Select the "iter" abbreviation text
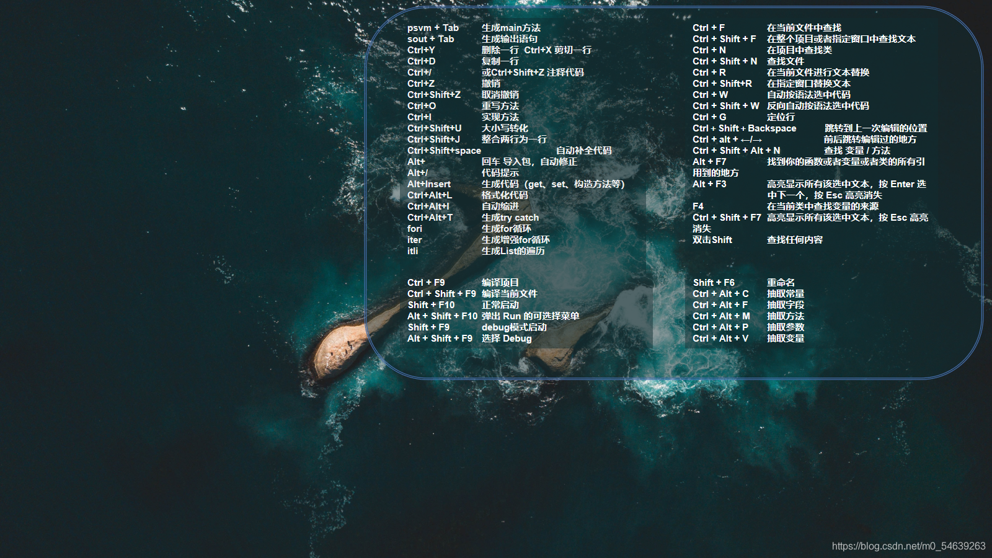The height and width of the screenshot is (558, 992). click(x=415, y=240)
